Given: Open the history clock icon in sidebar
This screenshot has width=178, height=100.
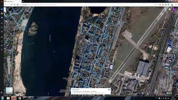Looking at the screenshot, I should [2, 50].
